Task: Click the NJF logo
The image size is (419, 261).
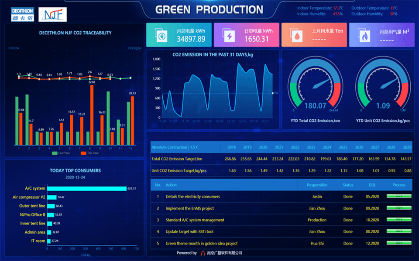Action: click(x=53, y=14)
